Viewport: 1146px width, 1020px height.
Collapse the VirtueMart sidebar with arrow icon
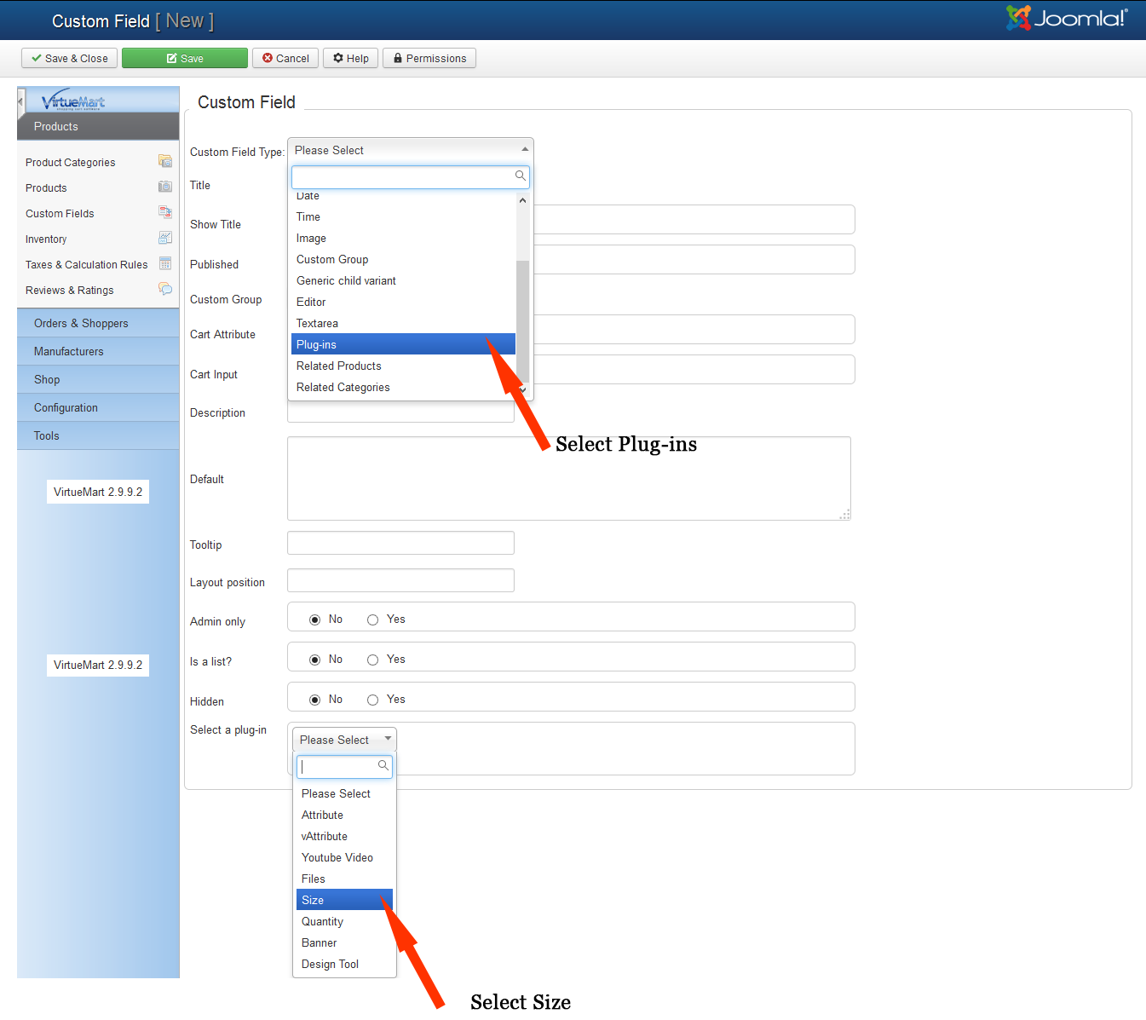(20, 101)
